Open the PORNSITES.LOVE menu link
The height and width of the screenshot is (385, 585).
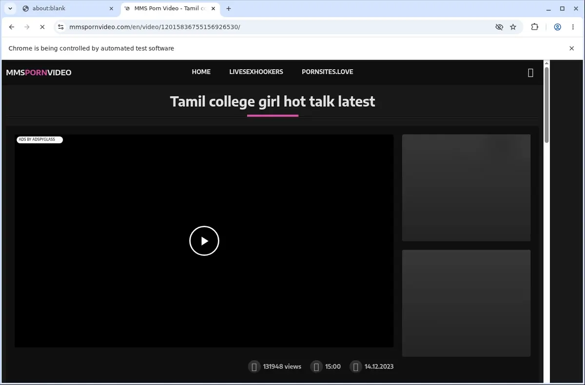tap(328, 72)
